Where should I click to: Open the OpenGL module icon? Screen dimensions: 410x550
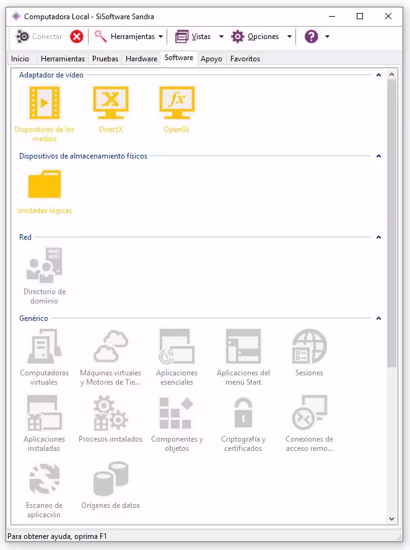click(177, 102)
